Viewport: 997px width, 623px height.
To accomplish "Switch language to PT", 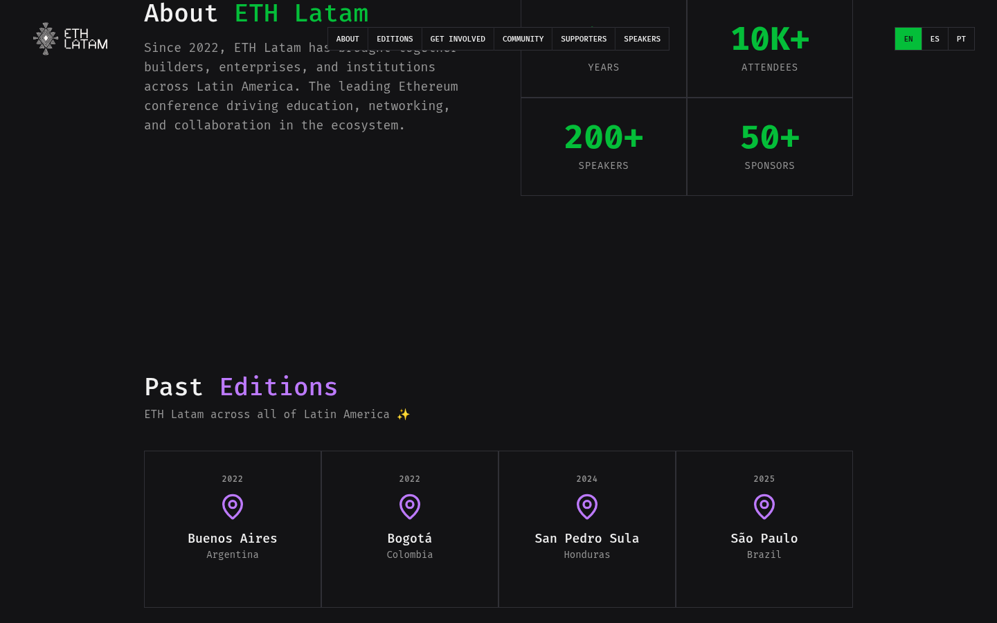I will [961, 39].
